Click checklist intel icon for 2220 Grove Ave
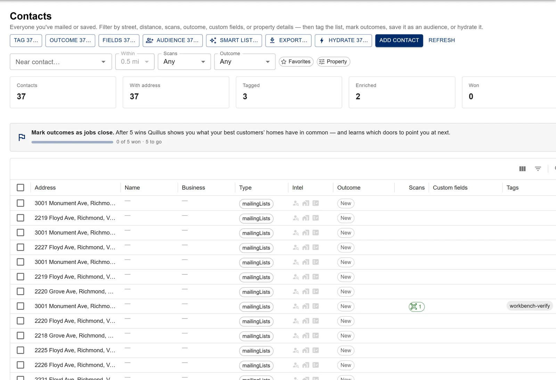The width and height of the screenshot is (556, 380). [316, 291]
